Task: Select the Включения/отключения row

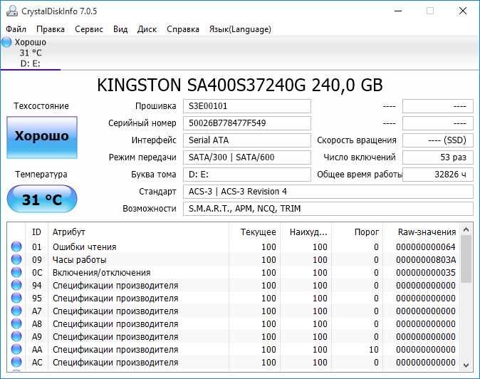Action: coord(234,272)
